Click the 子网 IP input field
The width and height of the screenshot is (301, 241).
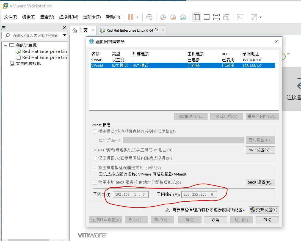[131, 195]
